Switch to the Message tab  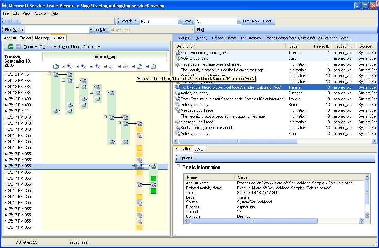(x=42, y=38)
